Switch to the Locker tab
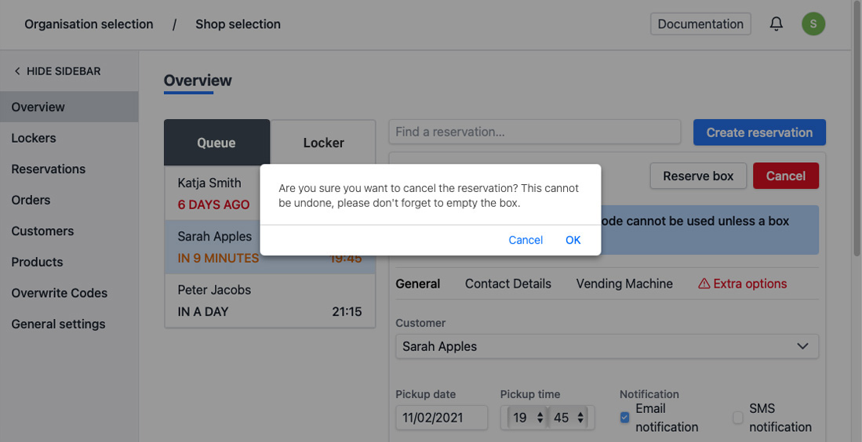862x442 pixels. click(323, 143)
